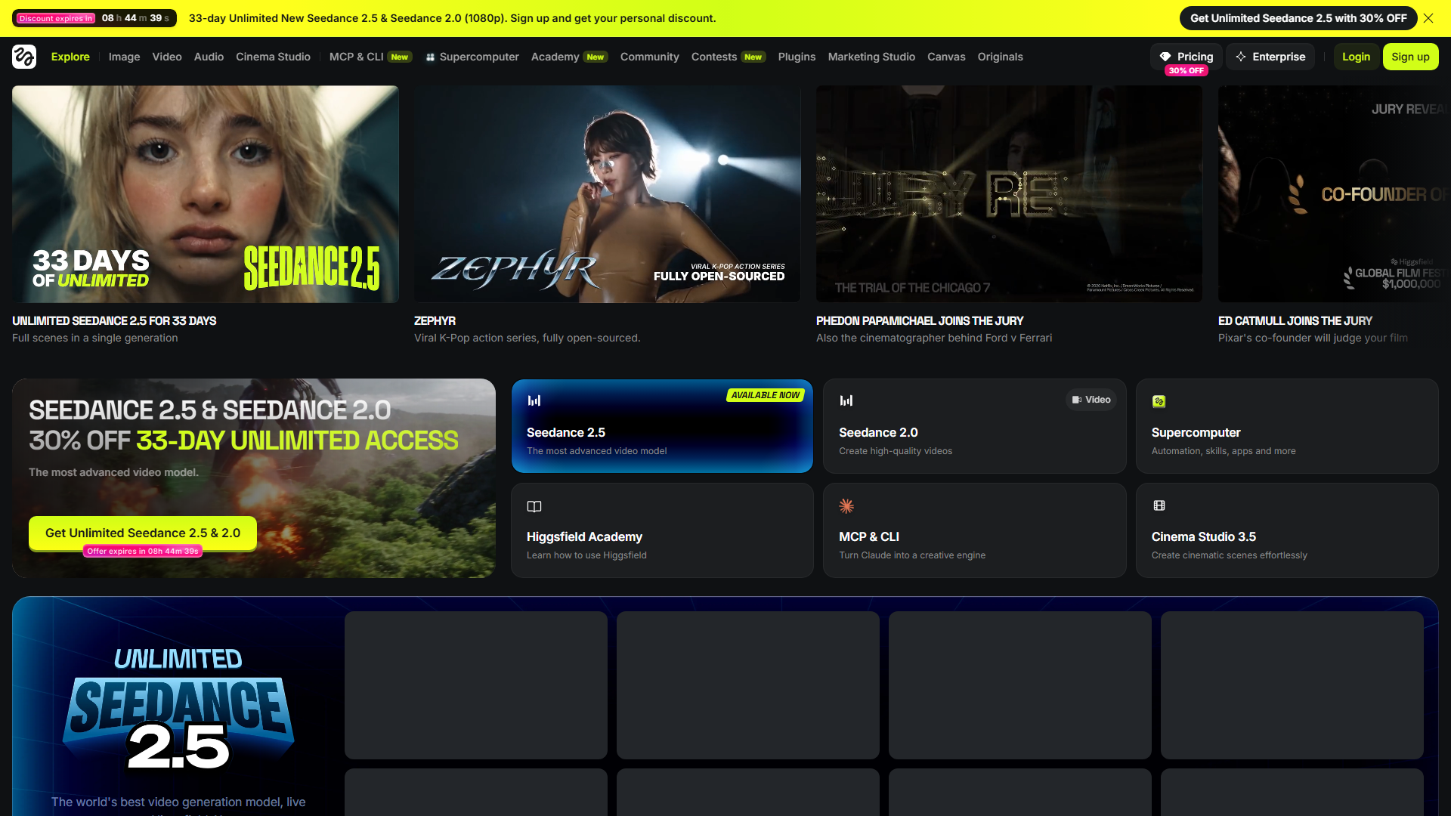Click 'Full scenes in a single generation' text

95,338
